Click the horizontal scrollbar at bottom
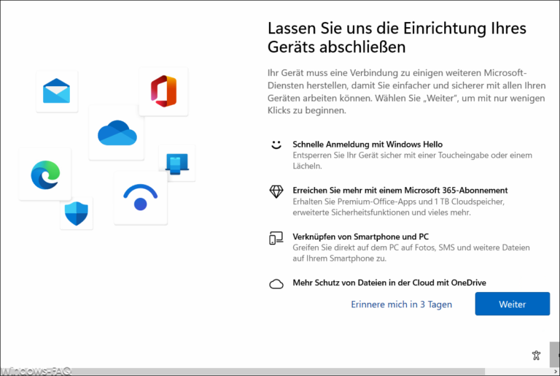Image resolution: width=560 pixels, height=376 pixels. pos(279,372)
